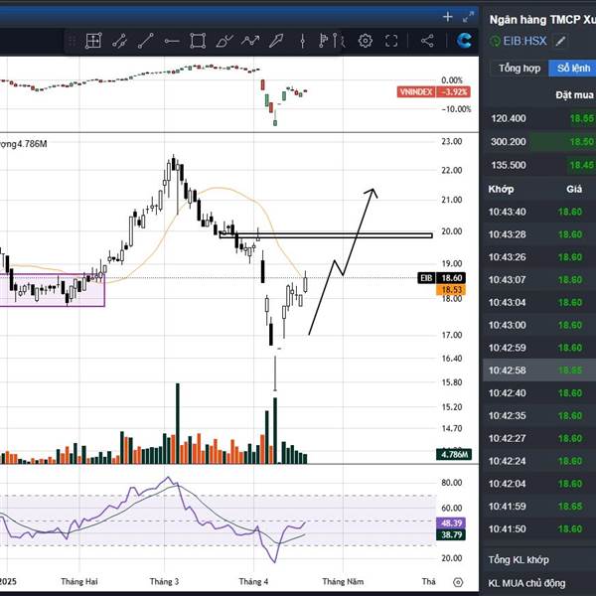
Task: Click the Tháng 3 time axis label
Action: 164,581
